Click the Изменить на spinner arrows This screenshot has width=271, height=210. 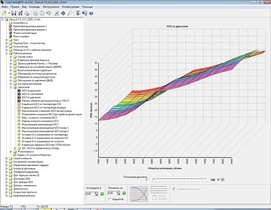(x=118, y=193)
